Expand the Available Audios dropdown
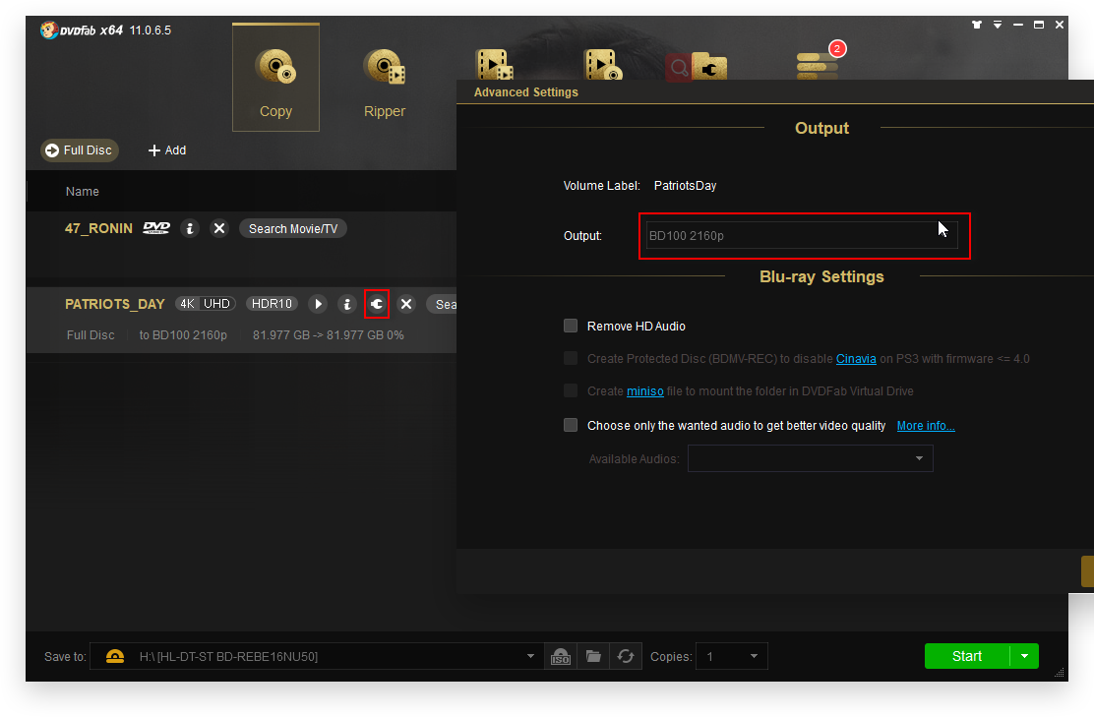The image size is (1094, 717). 810,458
